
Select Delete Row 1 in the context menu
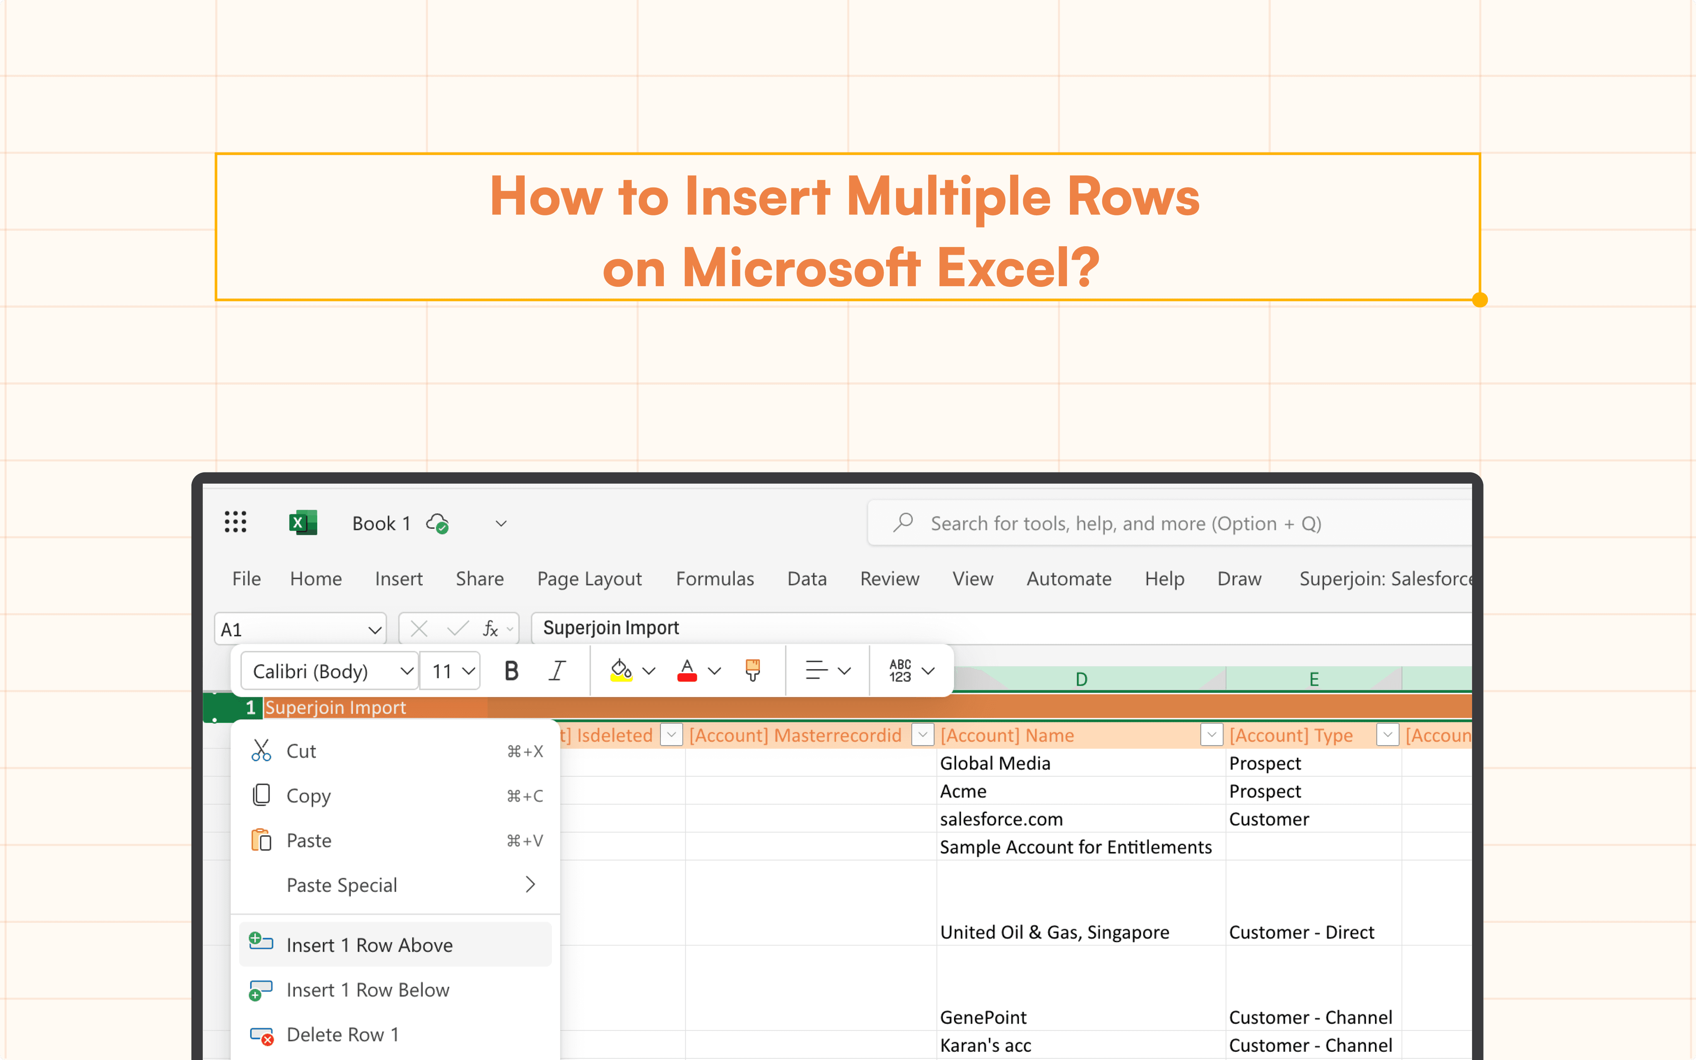(343, 1034)
